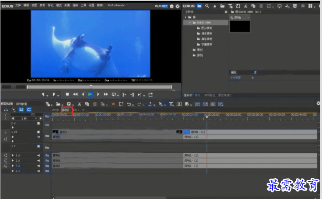Mute the 1 A audio track
This screenshot has width=322, height=199.
(38, 156)
